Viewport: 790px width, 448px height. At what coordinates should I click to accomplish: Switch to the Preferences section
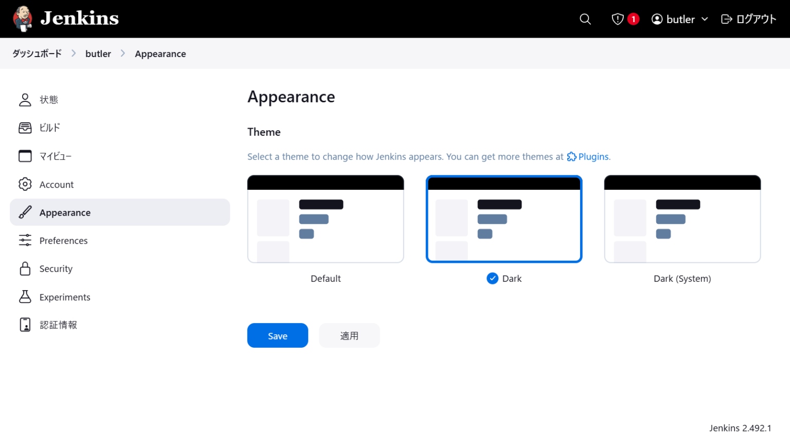[63, 240]
